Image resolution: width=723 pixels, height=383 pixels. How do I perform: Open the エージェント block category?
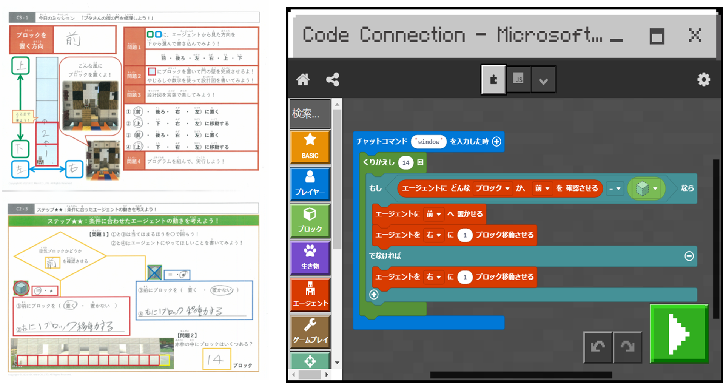pos(310,295)
